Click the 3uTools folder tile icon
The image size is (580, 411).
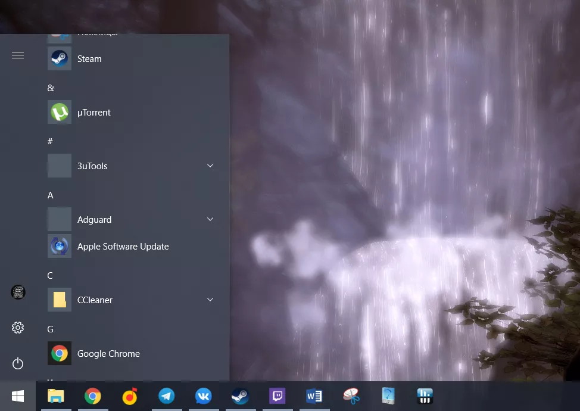(60, 166)
